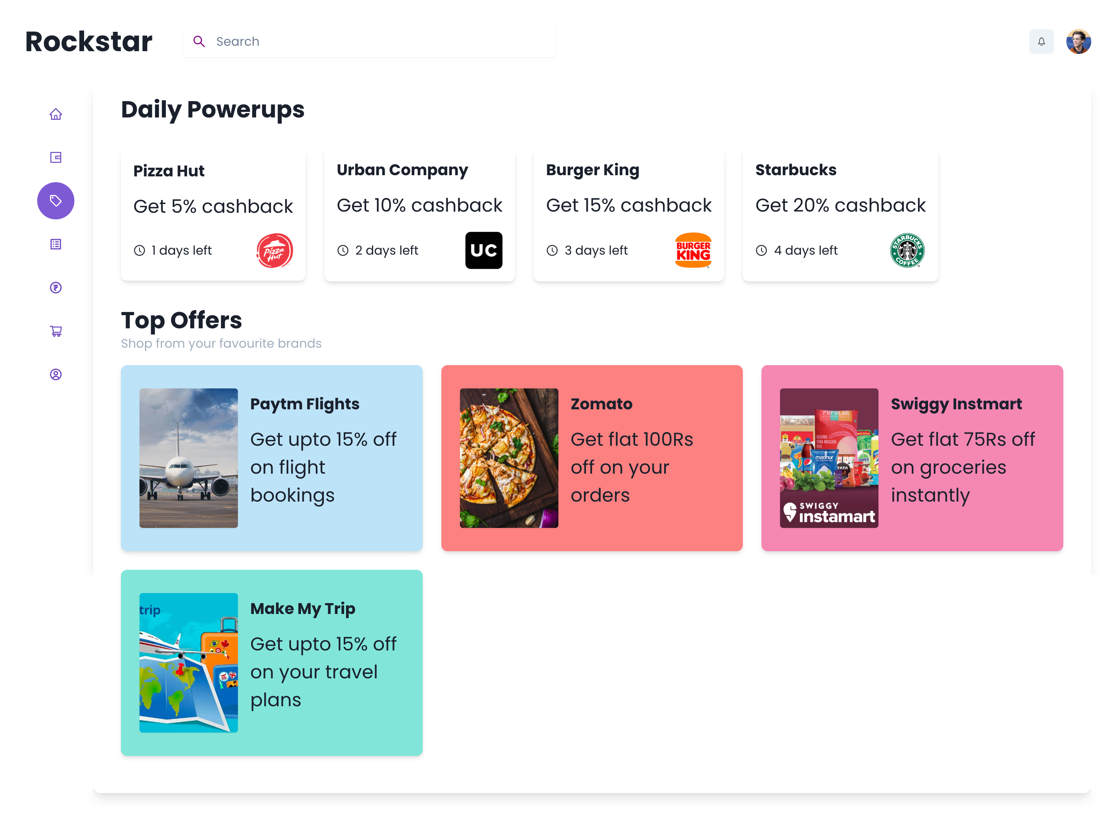Open the Profile section in the sidebar
1116x833 pixels.
coord(55,374)
